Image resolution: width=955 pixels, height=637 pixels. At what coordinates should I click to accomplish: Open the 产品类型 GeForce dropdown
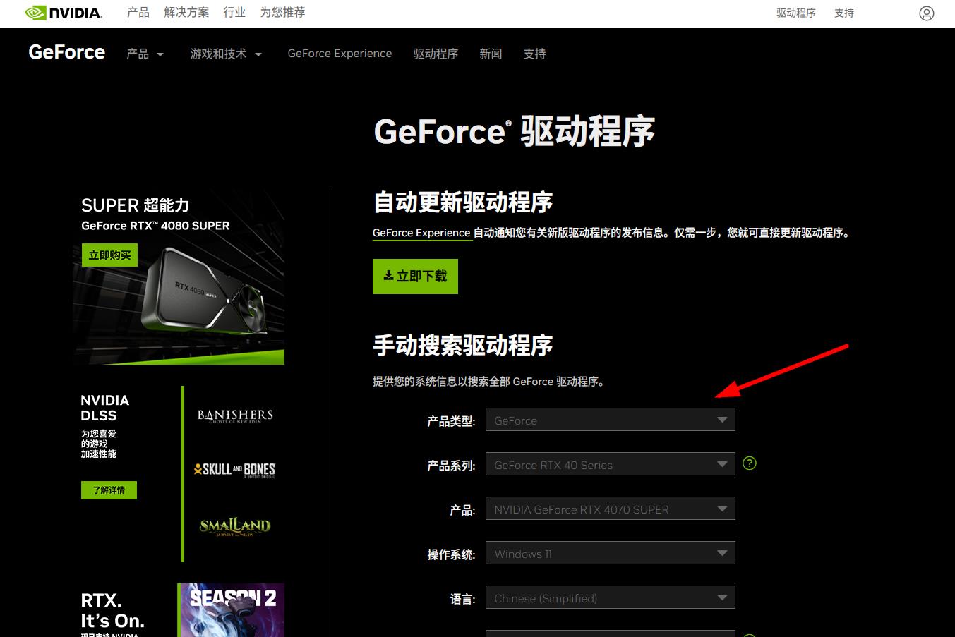611,420
